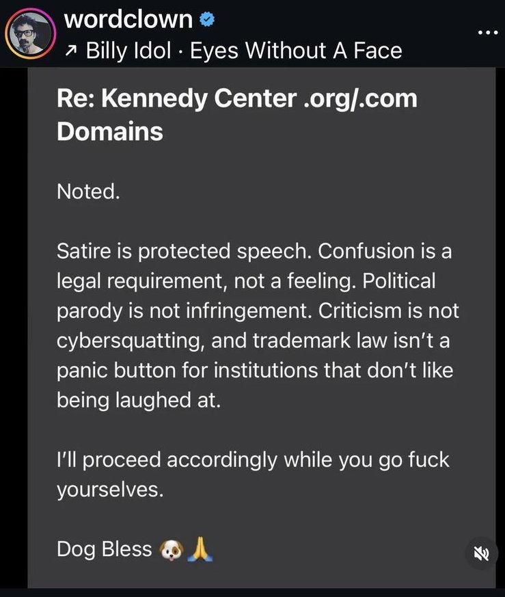Viewport: 505px width, 597px height.
Task: Expand the ellipsis menu at top right
Action: point(488,32)
